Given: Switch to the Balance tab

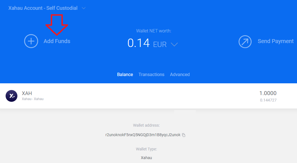Looking at the screenshot, I should [125, 74].
